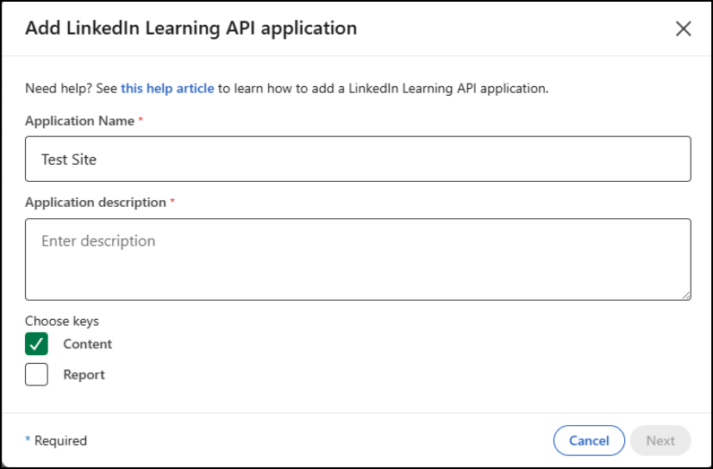
Task: Close the Add LinkedIn Learning API dialog
Action: (x=683, y=28)
